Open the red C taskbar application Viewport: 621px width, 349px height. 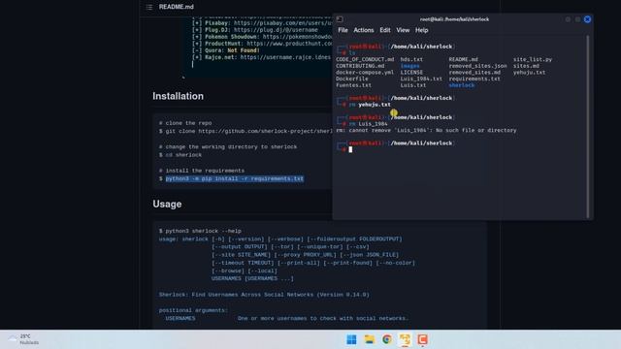(423, 339)
